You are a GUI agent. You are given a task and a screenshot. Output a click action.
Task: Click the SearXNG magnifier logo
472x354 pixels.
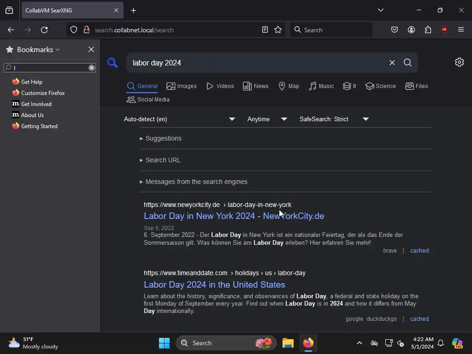tap(112, 63)
